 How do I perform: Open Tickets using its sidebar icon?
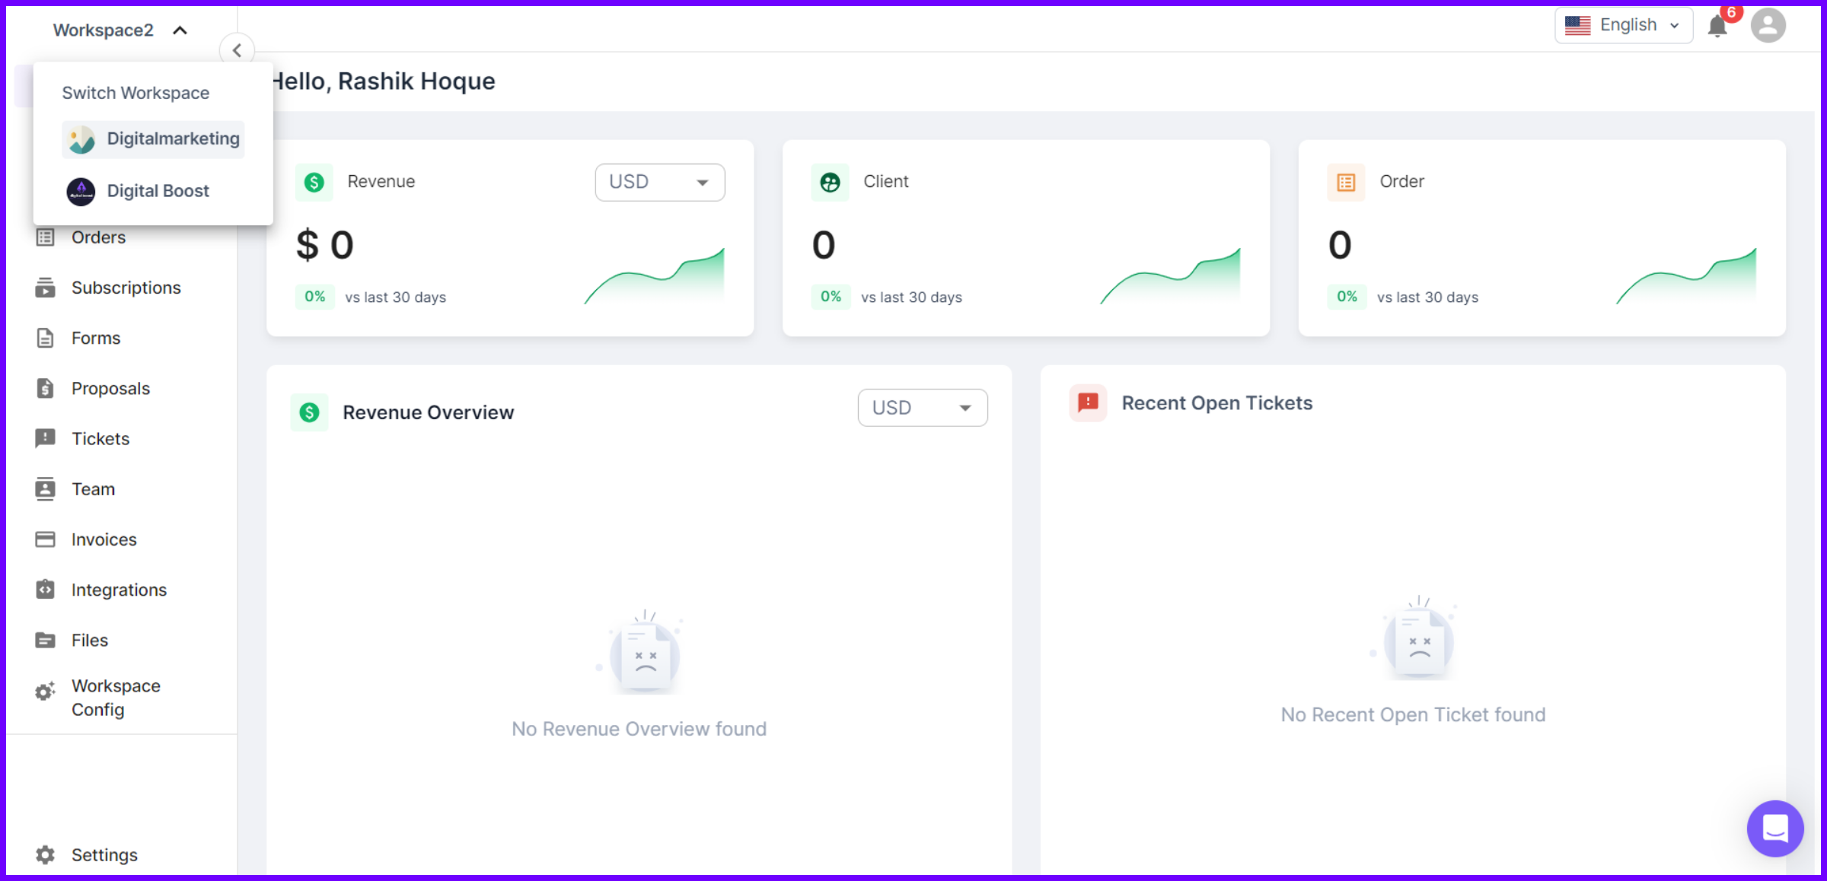[46, 438]
